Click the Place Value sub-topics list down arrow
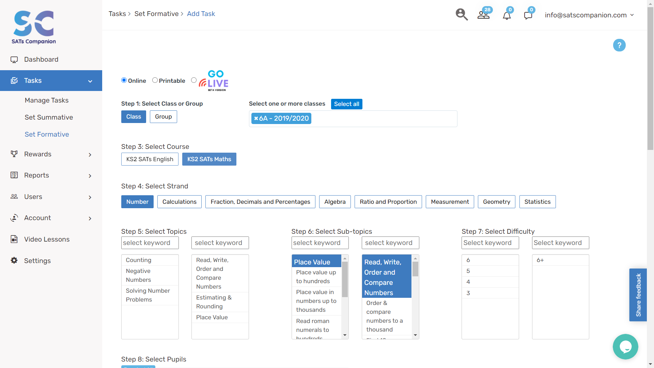The height and width of the screenshot is (368, 654). tap(345, 335)
